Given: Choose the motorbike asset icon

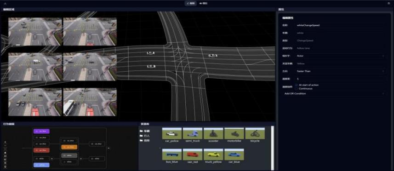Looking at the screenshot, I should [234, 133].
